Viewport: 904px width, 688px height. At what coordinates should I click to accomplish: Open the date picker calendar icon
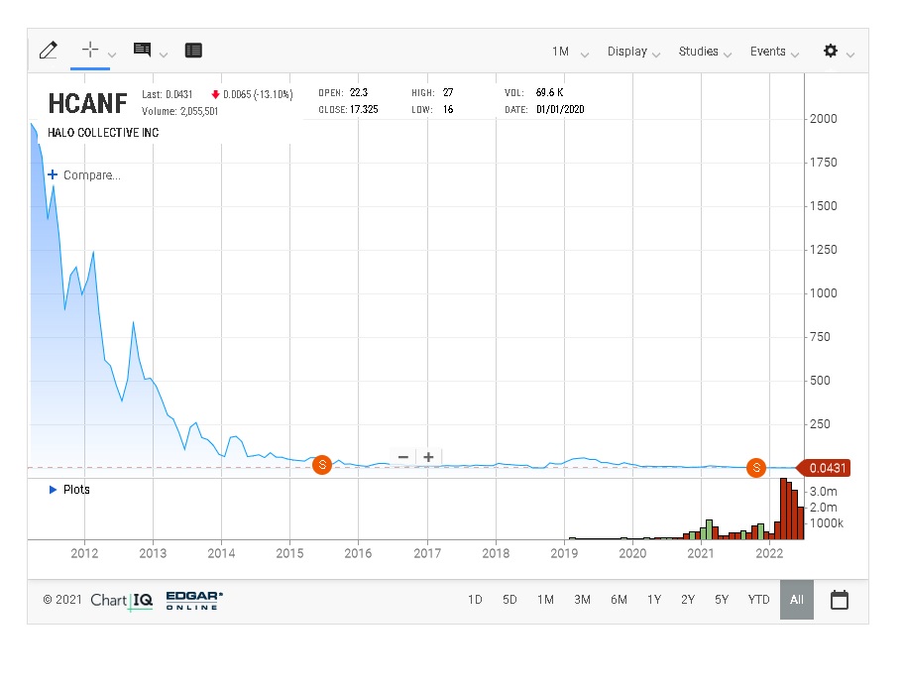click(840, 599)
